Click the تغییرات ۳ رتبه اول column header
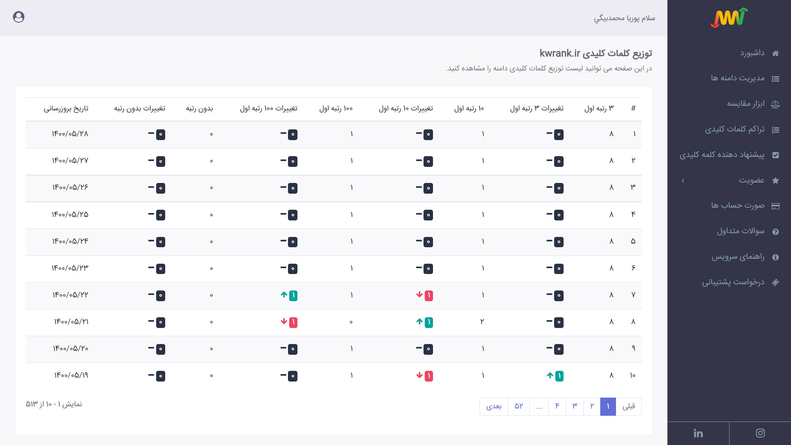Image resolution: width=791 pixels, height=445 pixels. click(537, 108)
